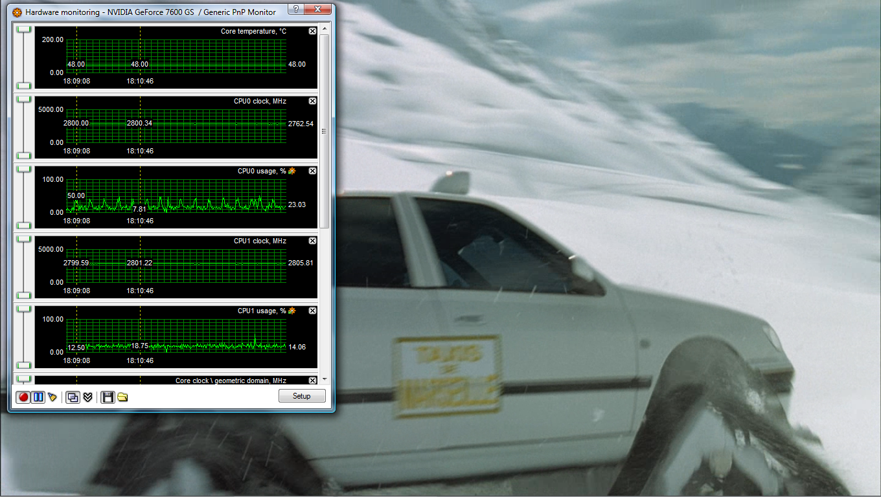Screen dimensions: 881x497
Task: Click the question mark help button
Action: point(295,9)
